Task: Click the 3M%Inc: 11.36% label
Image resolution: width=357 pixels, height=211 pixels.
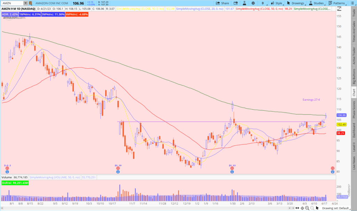Action: 53,14
